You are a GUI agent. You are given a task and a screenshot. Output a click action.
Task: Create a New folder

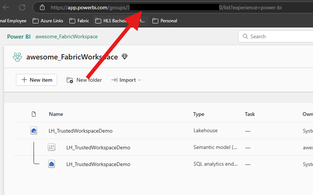click(84, 80)
